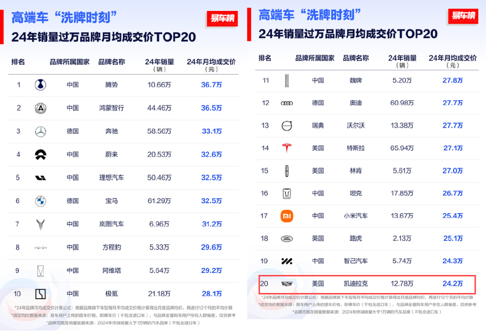Screen dimensions: 486x331
Task: Click the country cell 瑞典
Action: tap(318, 126)
